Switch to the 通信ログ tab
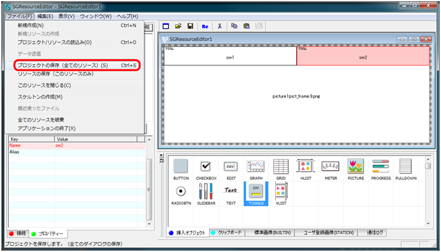441x252 pixels. [x=372, y=232]
